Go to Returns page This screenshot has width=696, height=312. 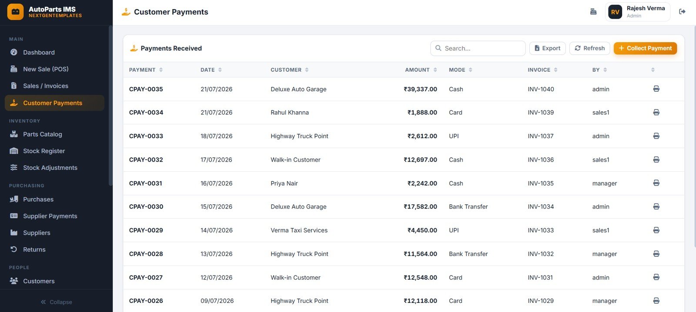click(54, 249)
